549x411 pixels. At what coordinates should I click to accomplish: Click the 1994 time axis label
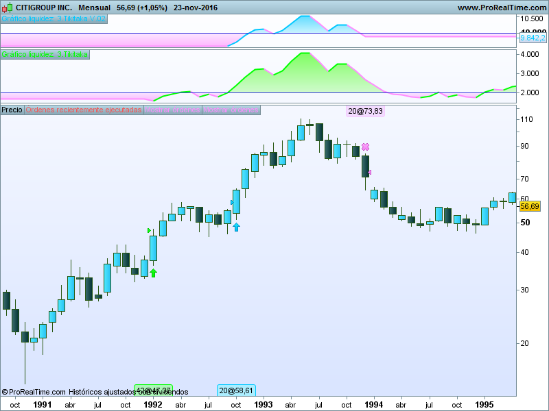point(374,405)
